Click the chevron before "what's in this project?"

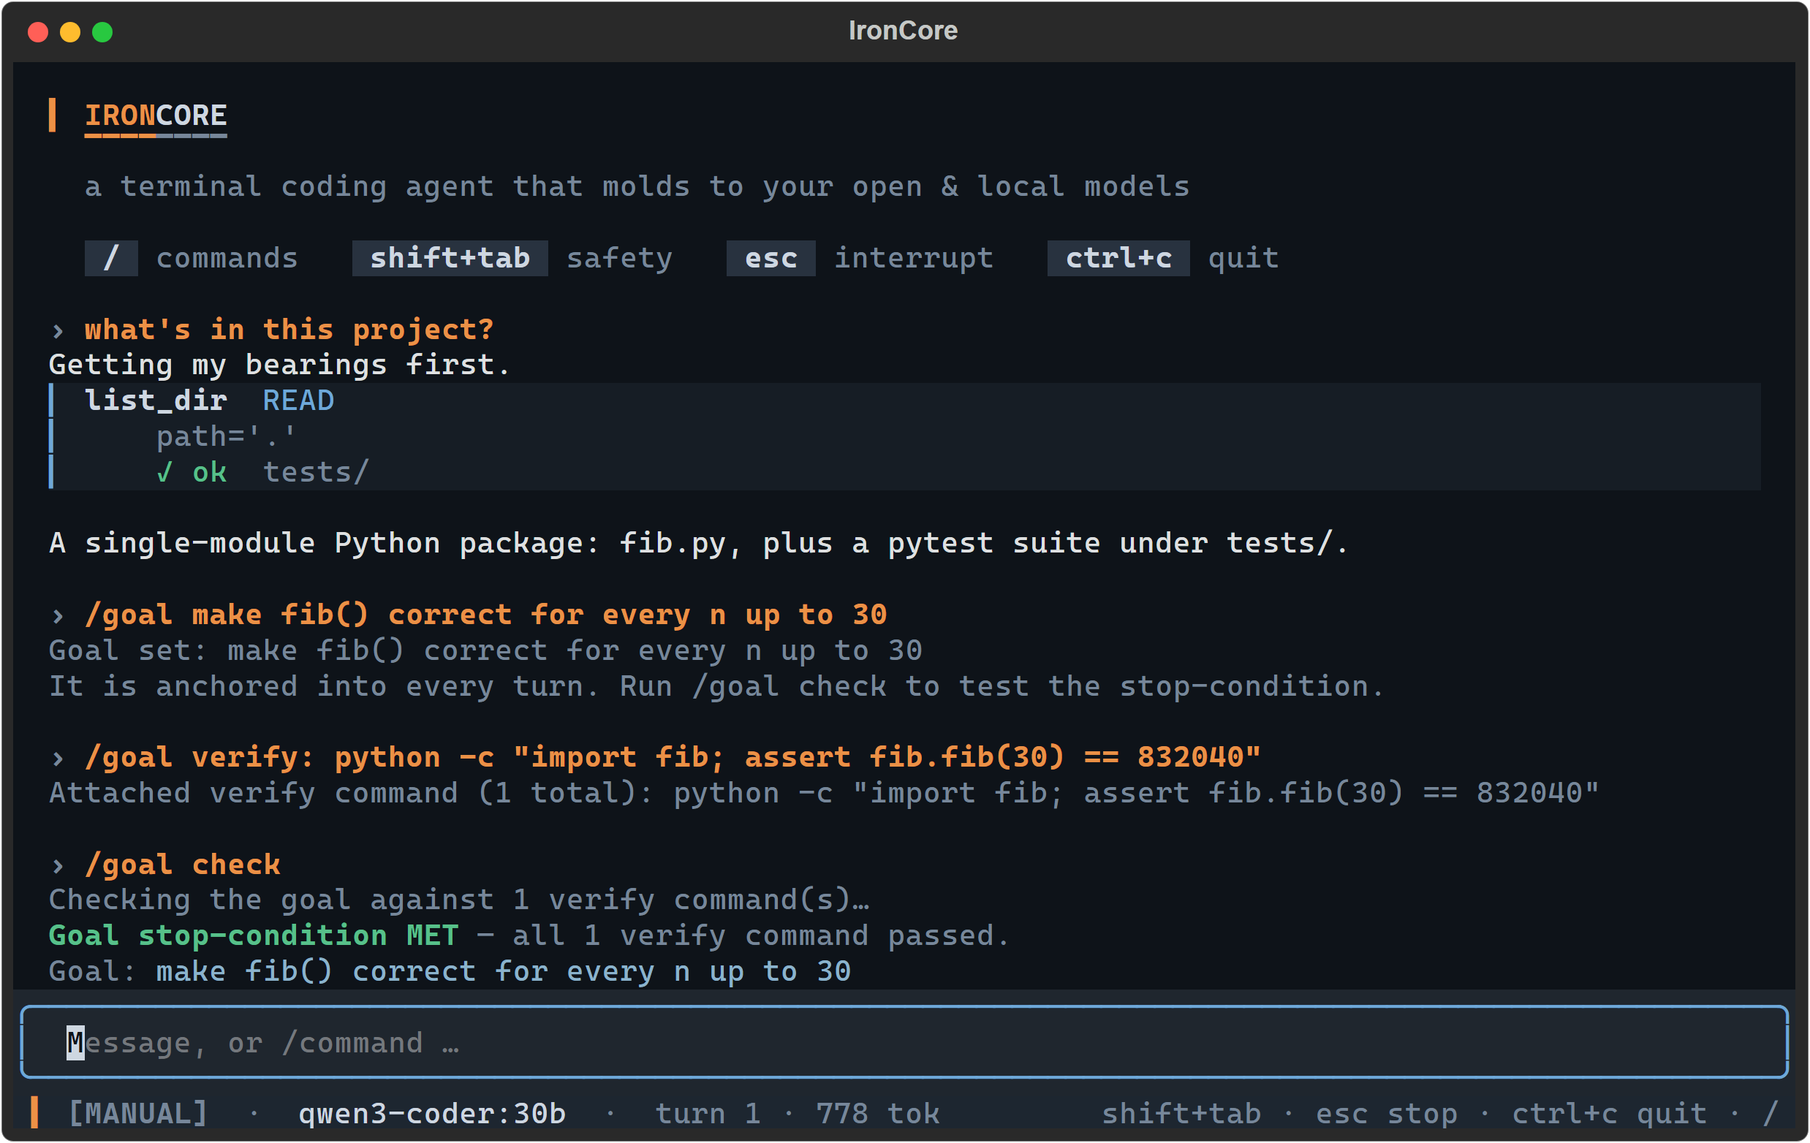coord(58,330)
